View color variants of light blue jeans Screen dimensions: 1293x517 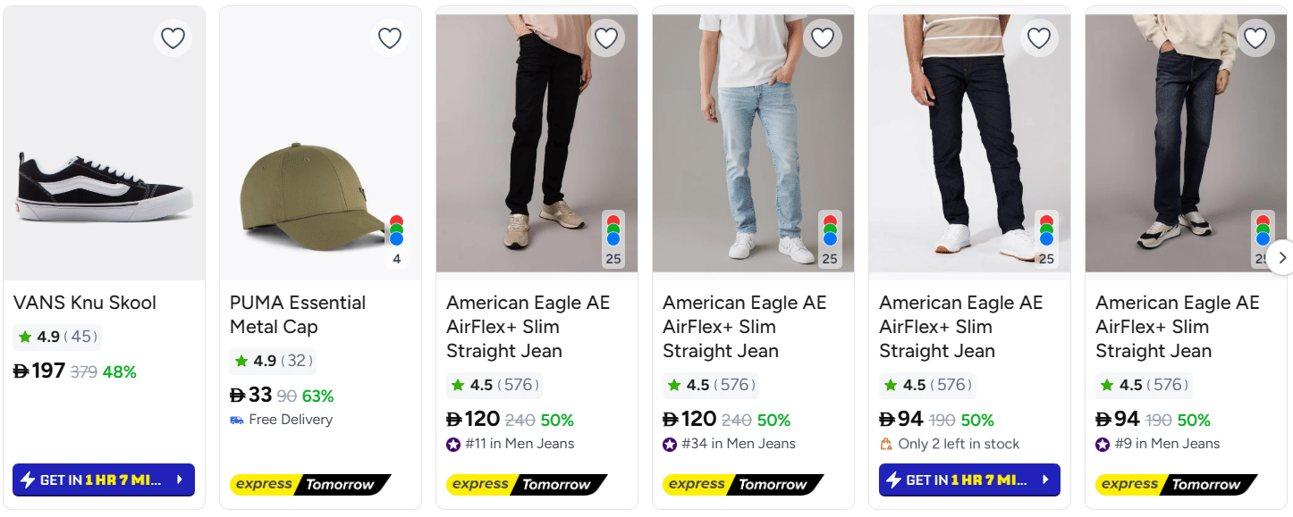click(830, 240)
